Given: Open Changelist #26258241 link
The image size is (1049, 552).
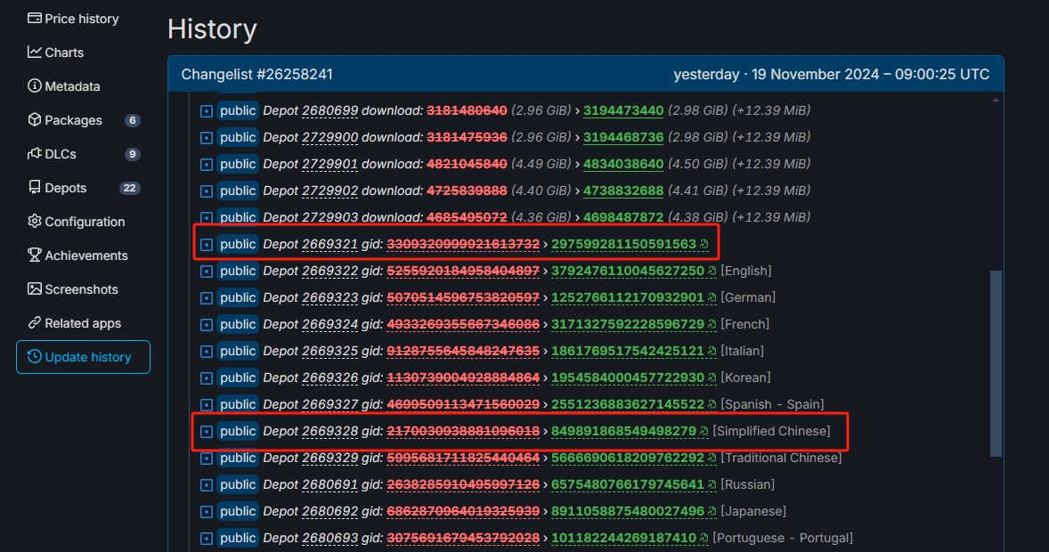Looking at the screenshot, I should click(256, 74).
